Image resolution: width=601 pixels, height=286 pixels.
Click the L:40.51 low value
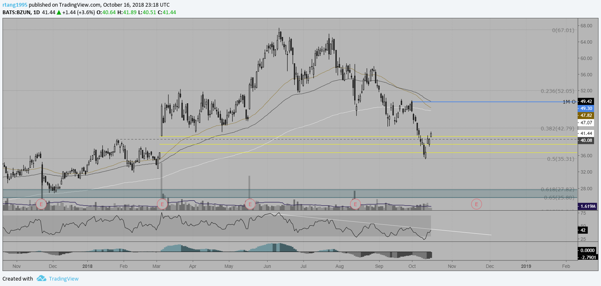point(146,12)
